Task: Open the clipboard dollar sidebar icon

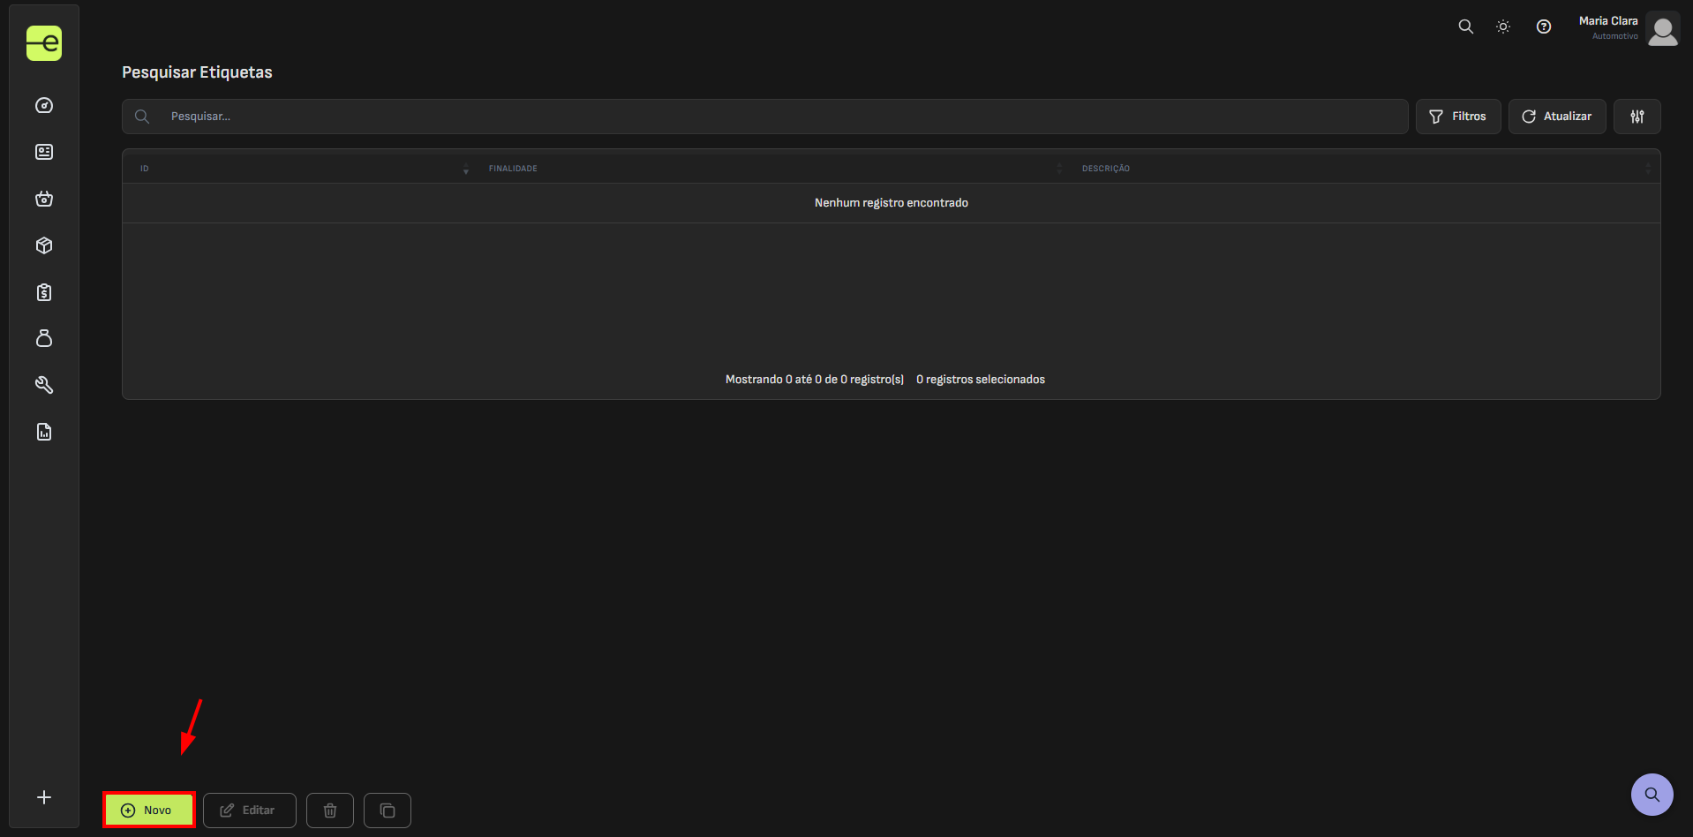Action: pos(44,292)
